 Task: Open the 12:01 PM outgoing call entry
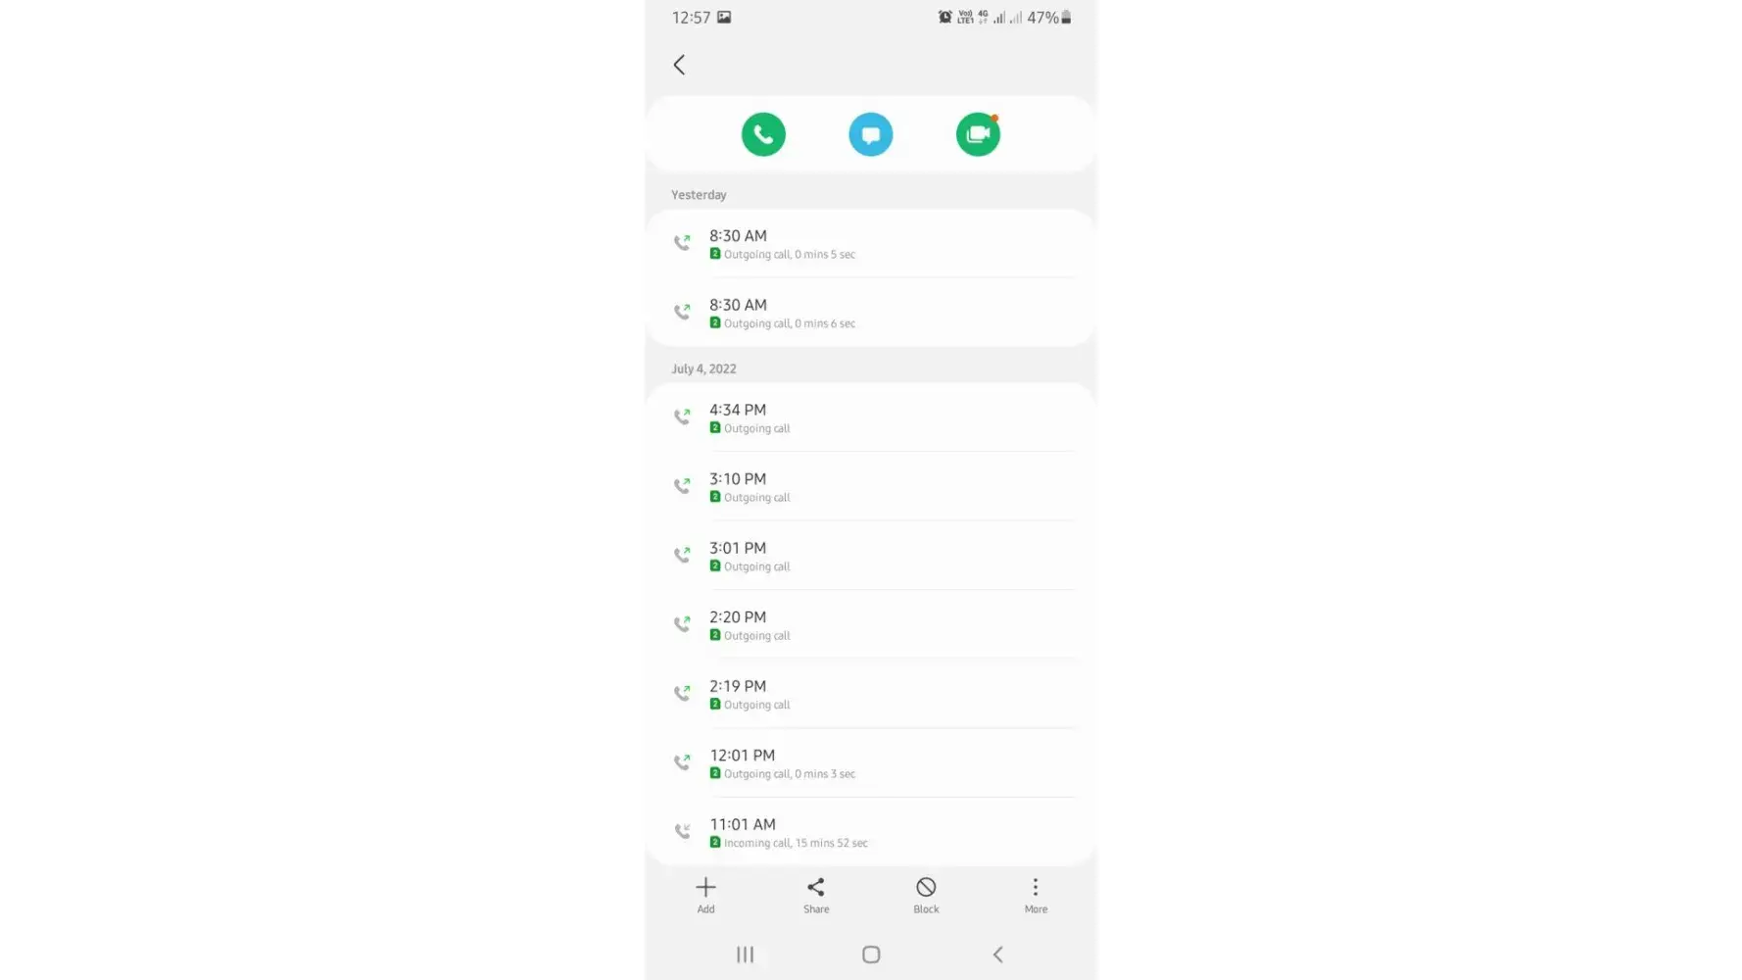click(x=871, y=763)
